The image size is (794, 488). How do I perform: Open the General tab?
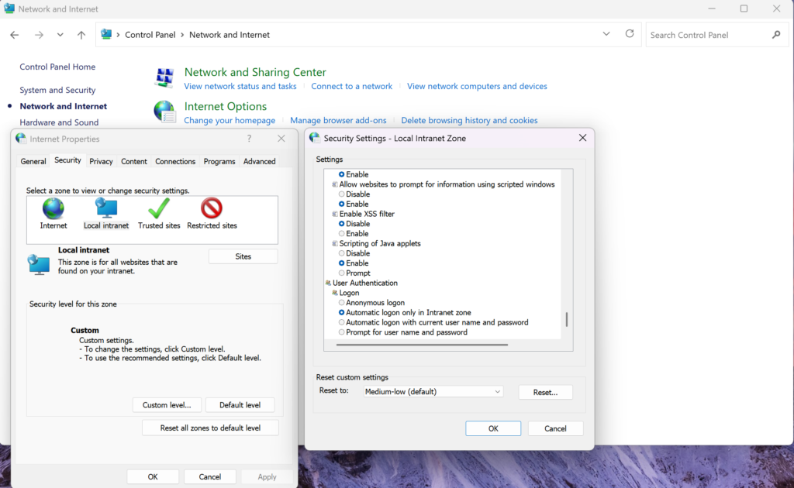33,161
